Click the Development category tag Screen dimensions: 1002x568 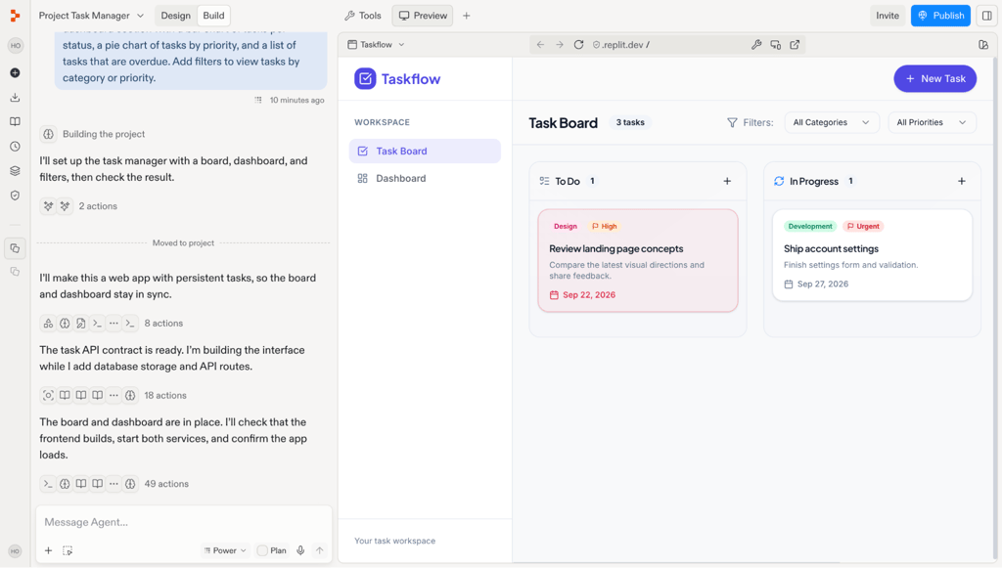click(x=809, y=226)
